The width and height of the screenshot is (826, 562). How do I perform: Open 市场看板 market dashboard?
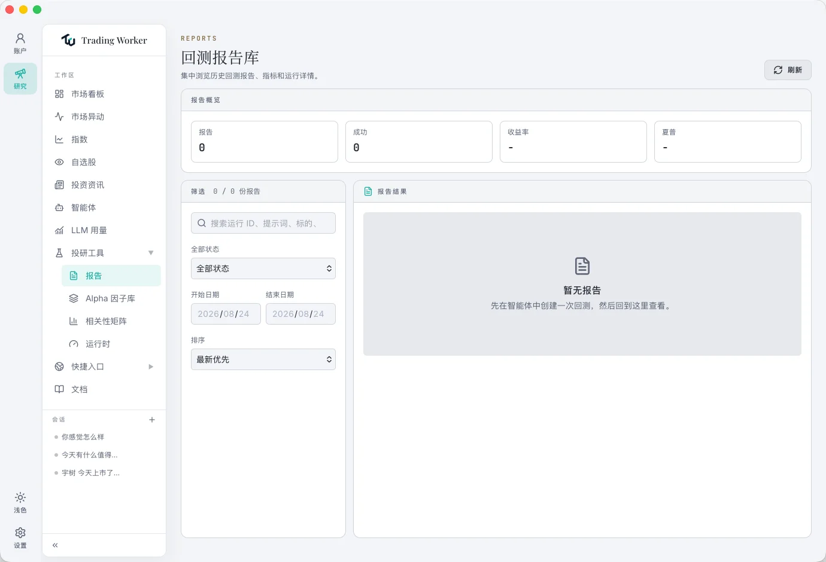[x=104, y=94]
